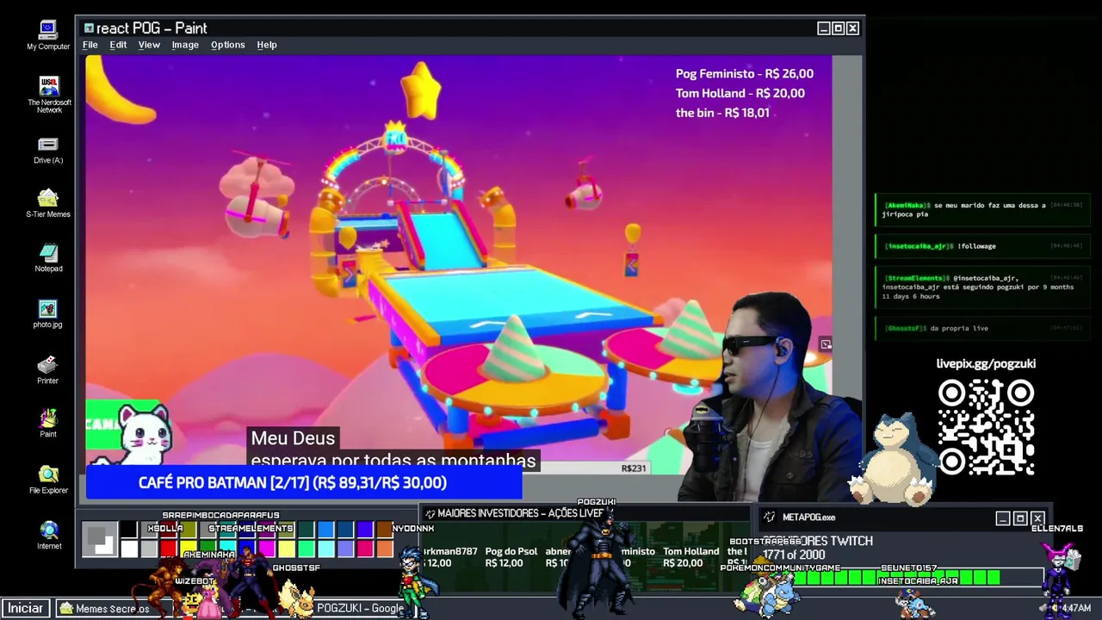Open the Help menu in Paint

coord(267,45)
